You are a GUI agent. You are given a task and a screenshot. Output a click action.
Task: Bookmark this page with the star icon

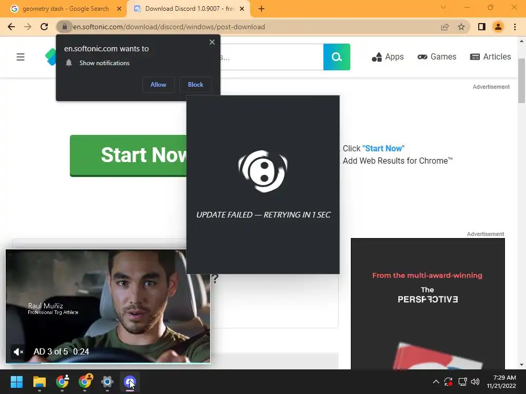coord(461,27)
